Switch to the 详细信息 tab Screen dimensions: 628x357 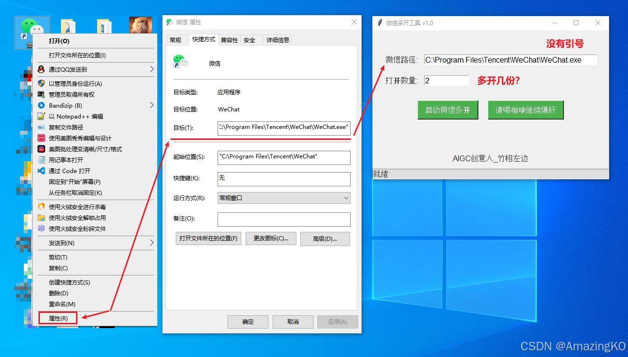point(277,40)
